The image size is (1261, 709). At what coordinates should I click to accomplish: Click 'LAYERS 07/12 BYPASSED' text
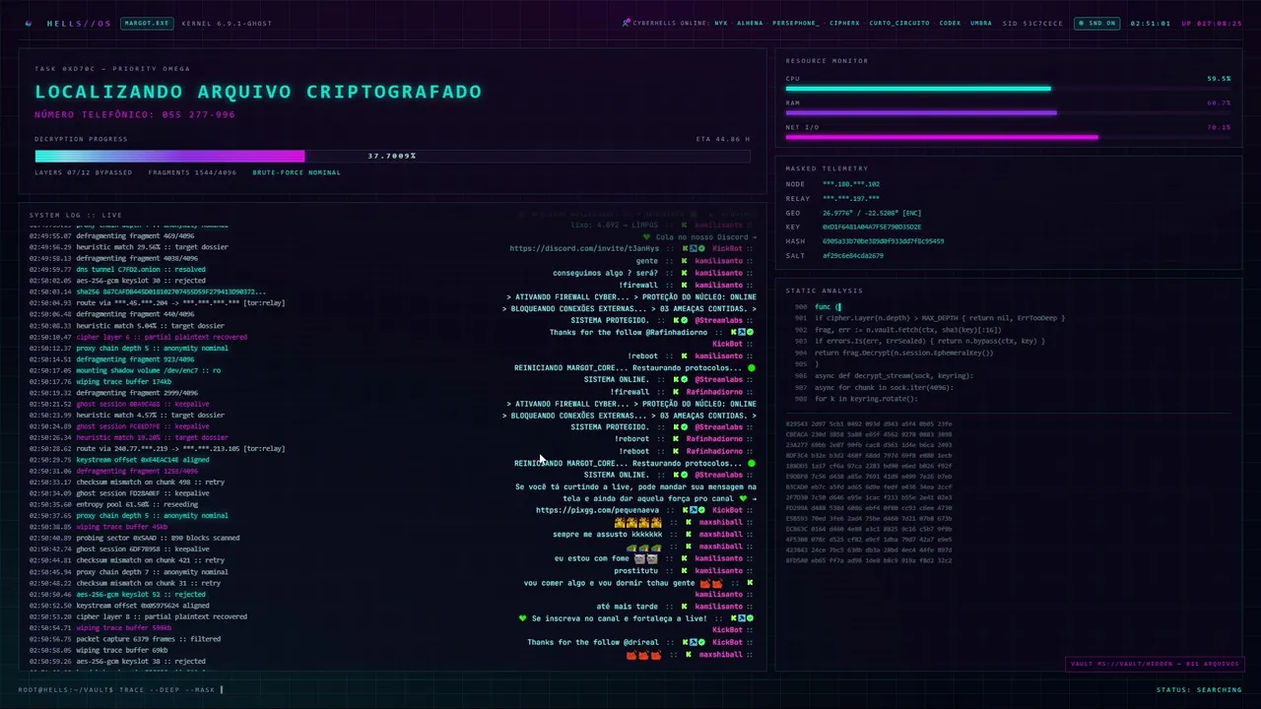(84, 172)
